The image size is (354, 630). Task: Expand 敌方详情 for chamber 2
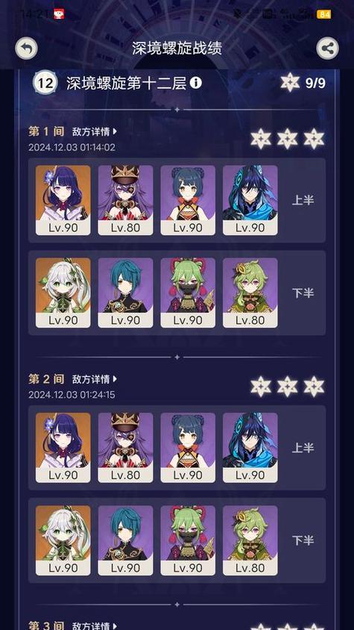pyautogui.click(x=95, y=379)
